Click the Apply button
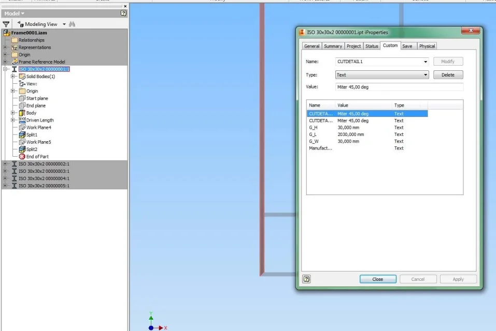This screenshot has width=496, height=331. 458,279
